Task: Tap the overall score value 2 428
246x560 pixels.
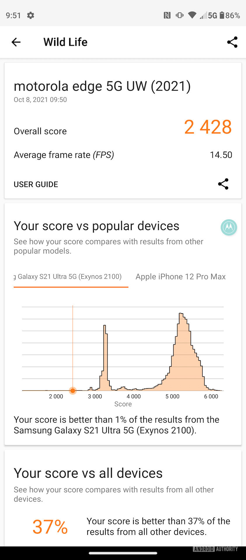Action: tap(208, 127)
